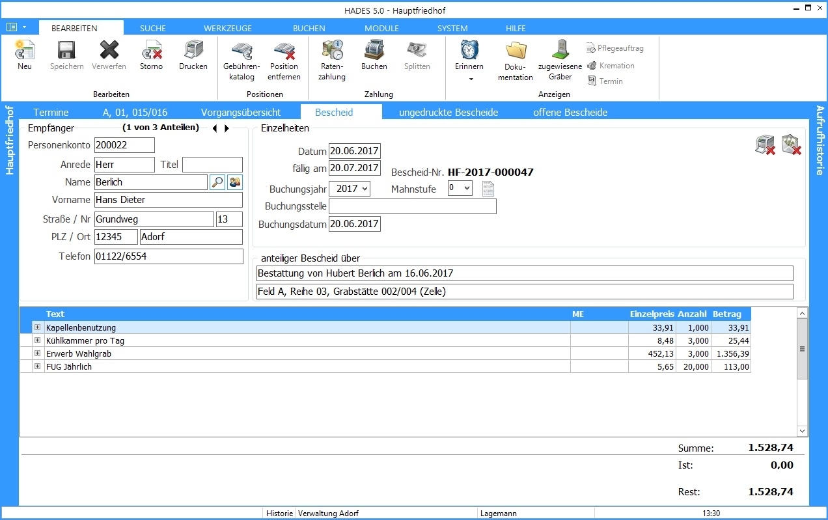Expand the Kapellenbenutzung row
The width and height of the screenshot is (828, 520).
(x=37, y=327)
